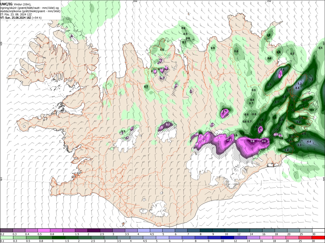Click the '4.4' precipitation value on the map
This screenshot has height=243, width=325.
[x=309, y=142]
